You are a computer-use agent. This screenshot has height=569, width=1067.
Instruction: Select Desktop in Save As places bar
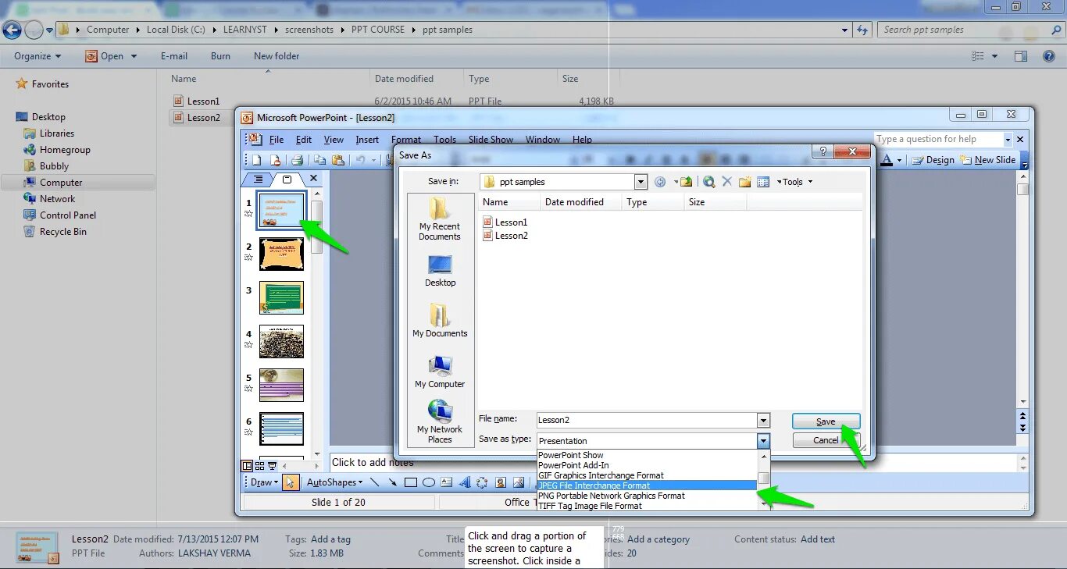tap(440, 272)
